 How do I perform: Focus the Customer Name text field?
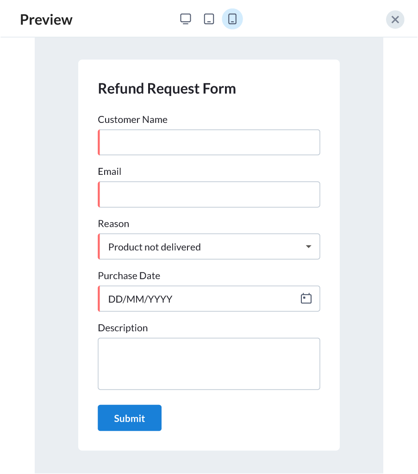[209, 142]
